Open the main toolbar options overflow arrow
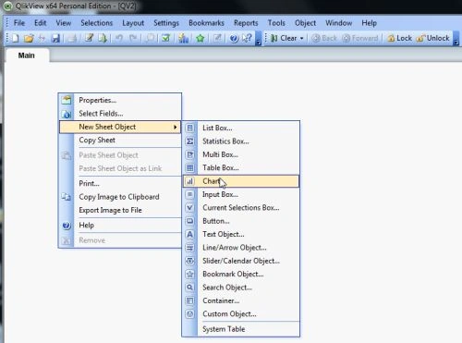462x343 pixels. [259, 38]
